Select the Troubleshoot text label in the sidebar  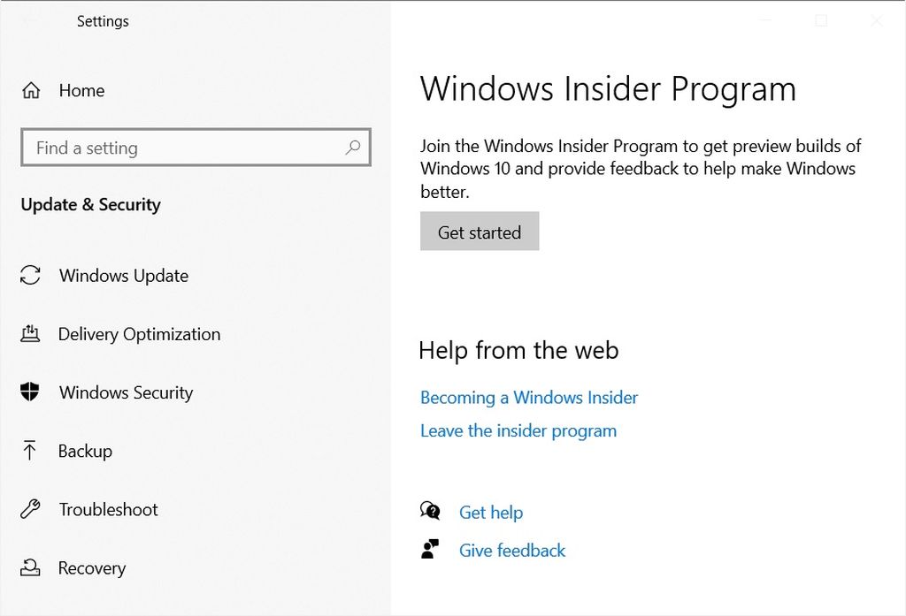point(109,509)
